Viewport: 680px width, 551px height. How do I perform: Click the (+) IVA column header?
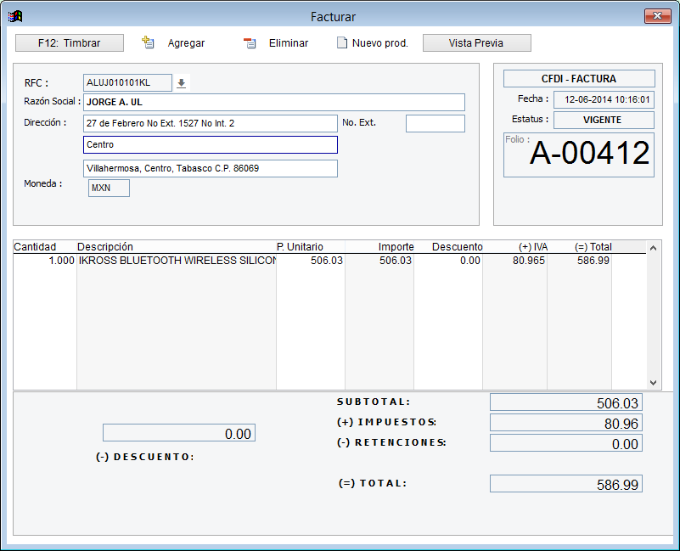(533, 247)
